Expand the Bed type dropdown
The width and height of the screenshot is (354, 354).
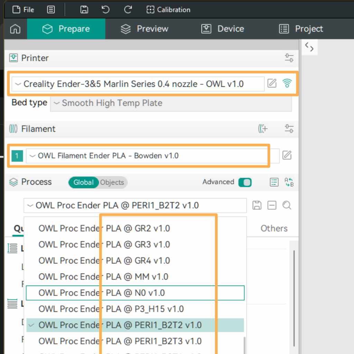(170, 103)
